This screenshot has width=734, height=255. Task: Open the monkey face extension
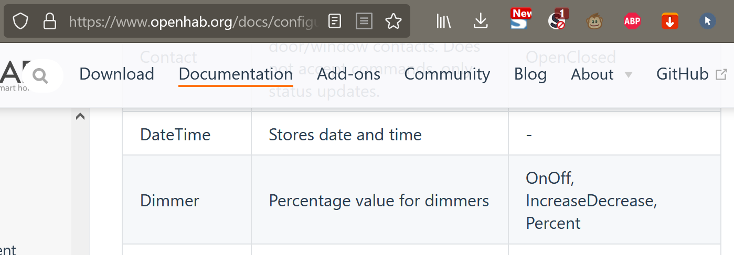594,21
